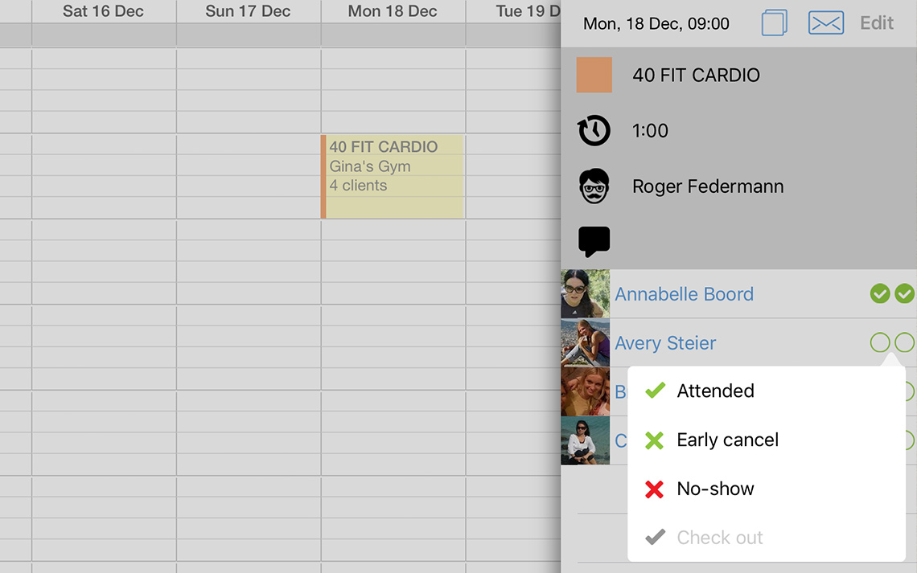Select the No-show menu option
The height and width of the screenshot is (573, 917).
(x=715, y=489)
